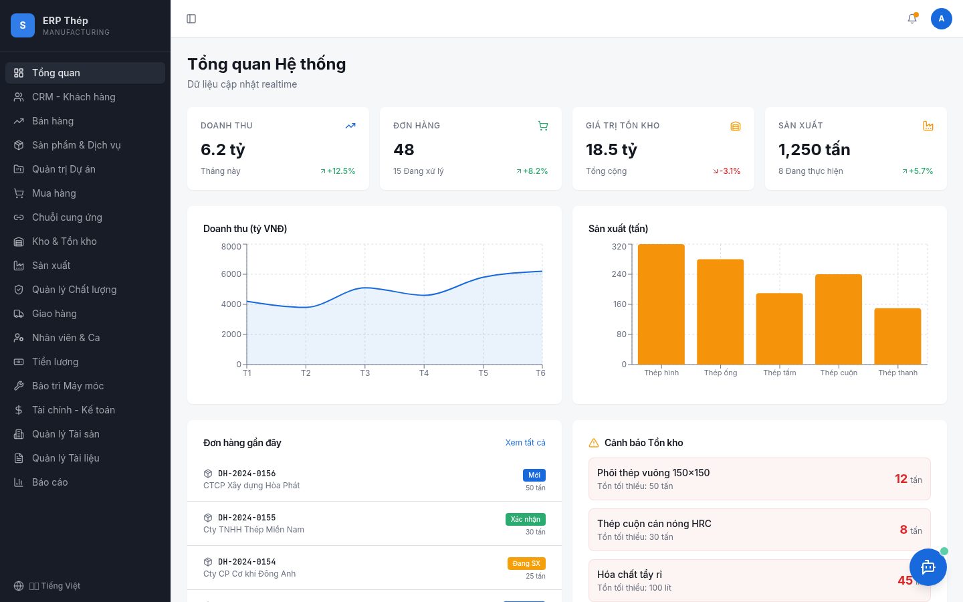Click the Tổng quan Hệ thống heading
The width and height of the screenshot is (963, 602).
pyautogui.click(x=267, y=64)
